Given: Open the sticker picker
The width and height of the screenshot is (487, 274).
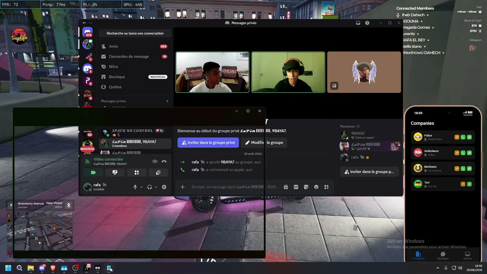Looking at the screenshot, I should point(306,187).
